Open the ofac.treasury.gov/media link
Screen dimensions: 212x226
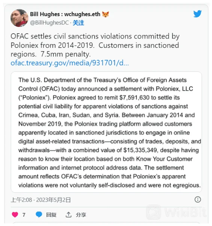pyautogui.click(x=70, y=63)
